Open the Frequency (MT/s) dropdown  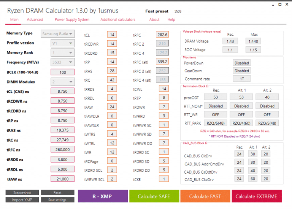[63, 62]
